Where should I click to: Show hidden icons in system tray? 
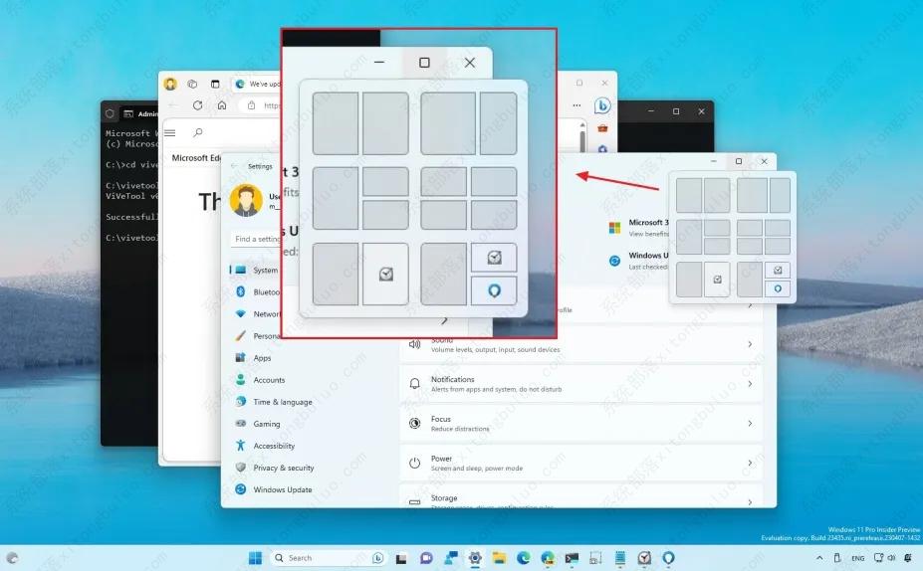click(819, 557)
